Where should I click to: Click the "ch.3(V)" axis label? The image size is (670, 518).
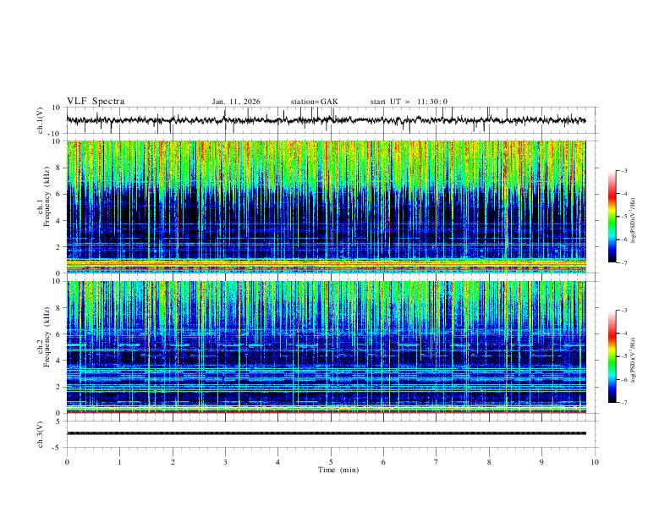41,434
